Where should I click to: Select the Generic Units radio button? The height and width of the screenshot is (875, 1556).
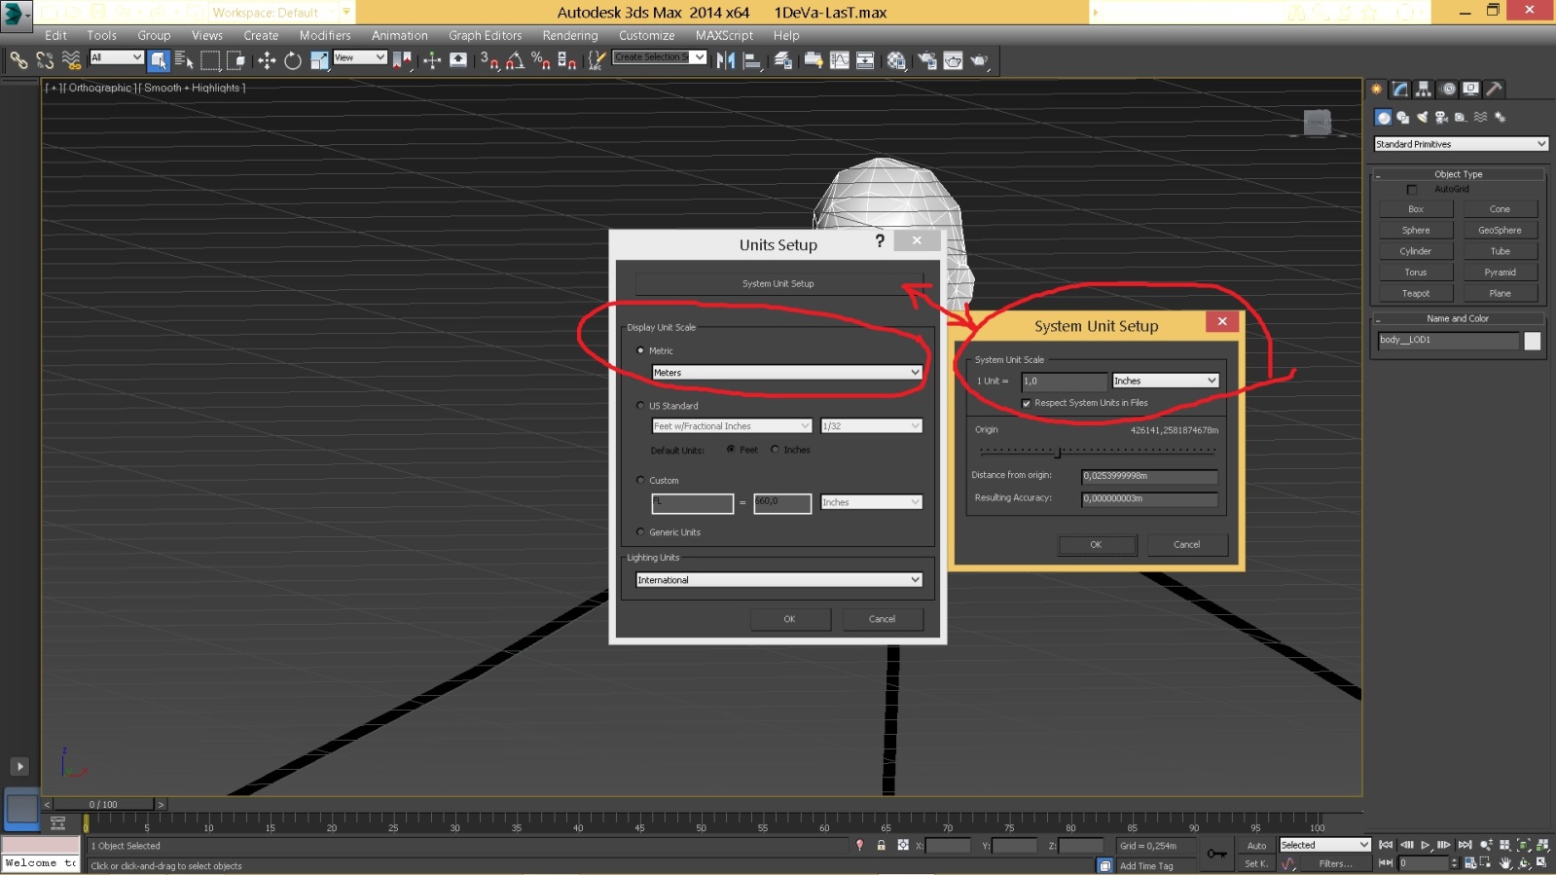pos(640,531)
